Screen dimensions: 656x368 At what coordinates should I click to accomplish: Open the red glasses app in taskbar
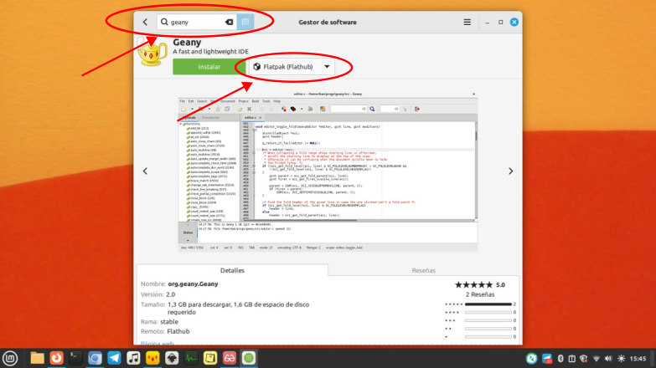(x=230, y=358)
